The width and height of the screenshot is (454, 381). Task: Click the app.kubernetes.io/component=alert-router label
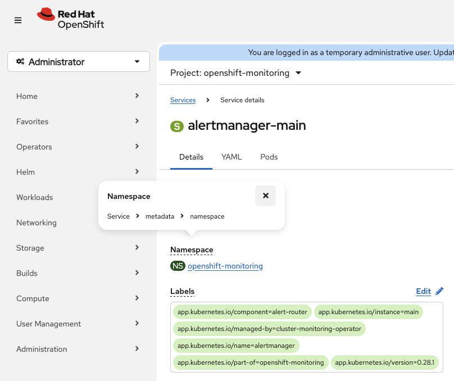point(242,312)
